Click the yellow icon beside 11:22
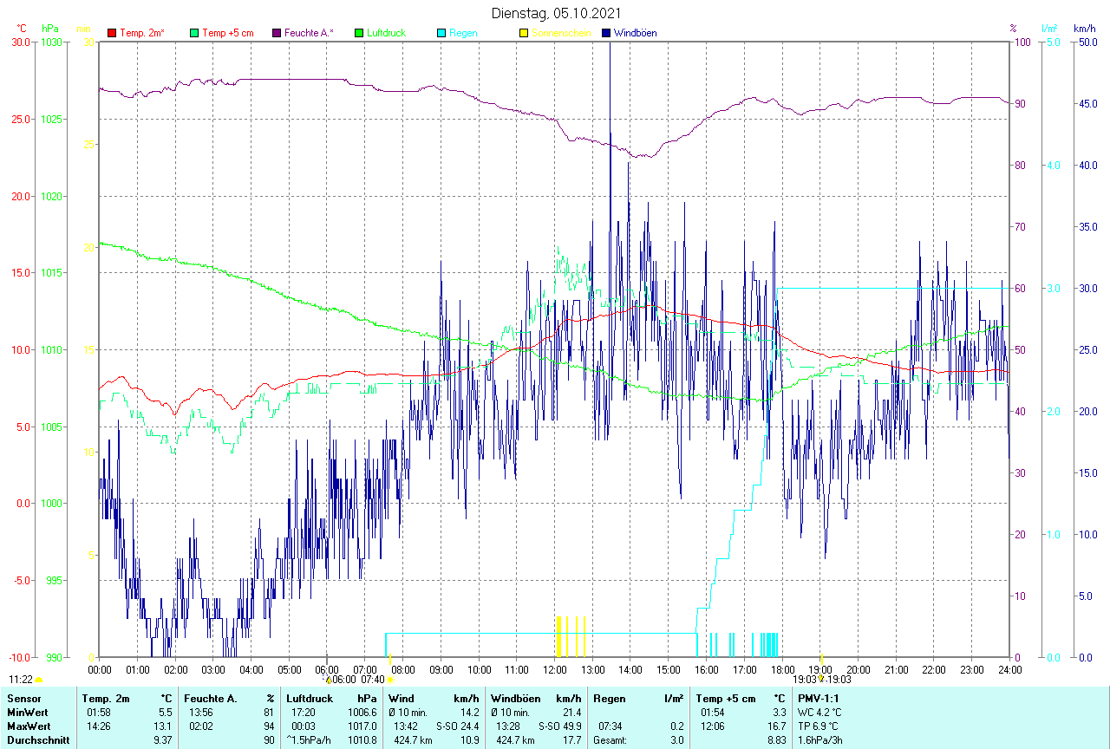 (x=39, y=681)
